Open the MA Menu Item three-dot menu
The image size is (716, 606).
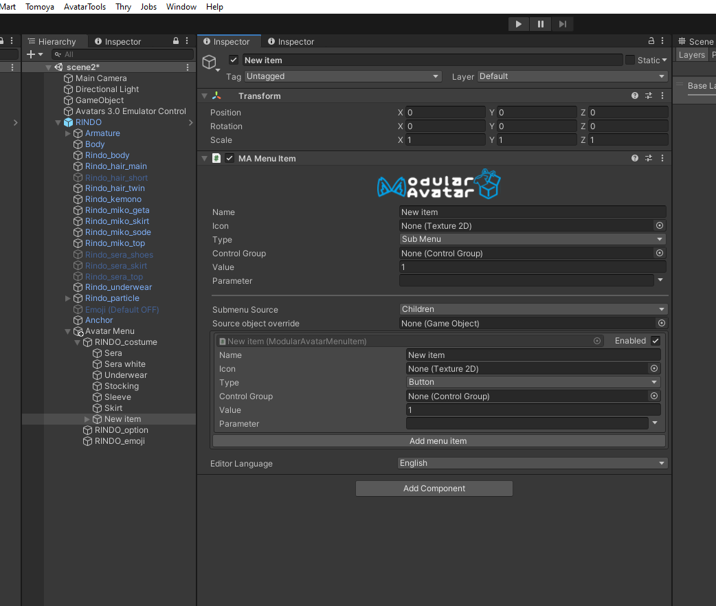[x=662, y=158]
